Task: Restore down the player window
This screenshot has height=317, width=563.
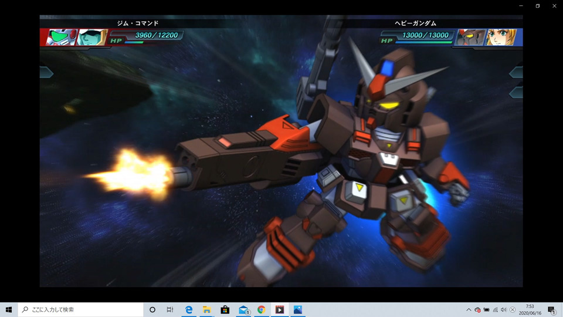Action: pos(538,6)
